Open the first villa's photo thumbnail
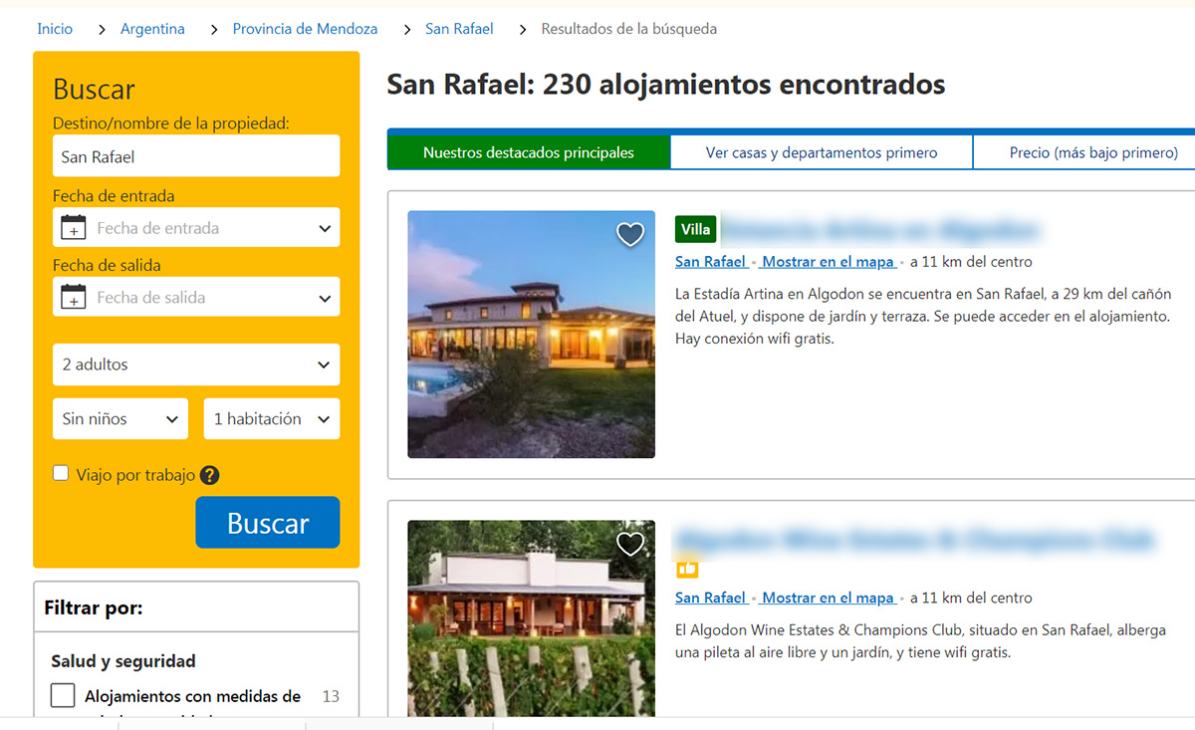Viewport: 1195px width, 730px height. tap(531, 334)
